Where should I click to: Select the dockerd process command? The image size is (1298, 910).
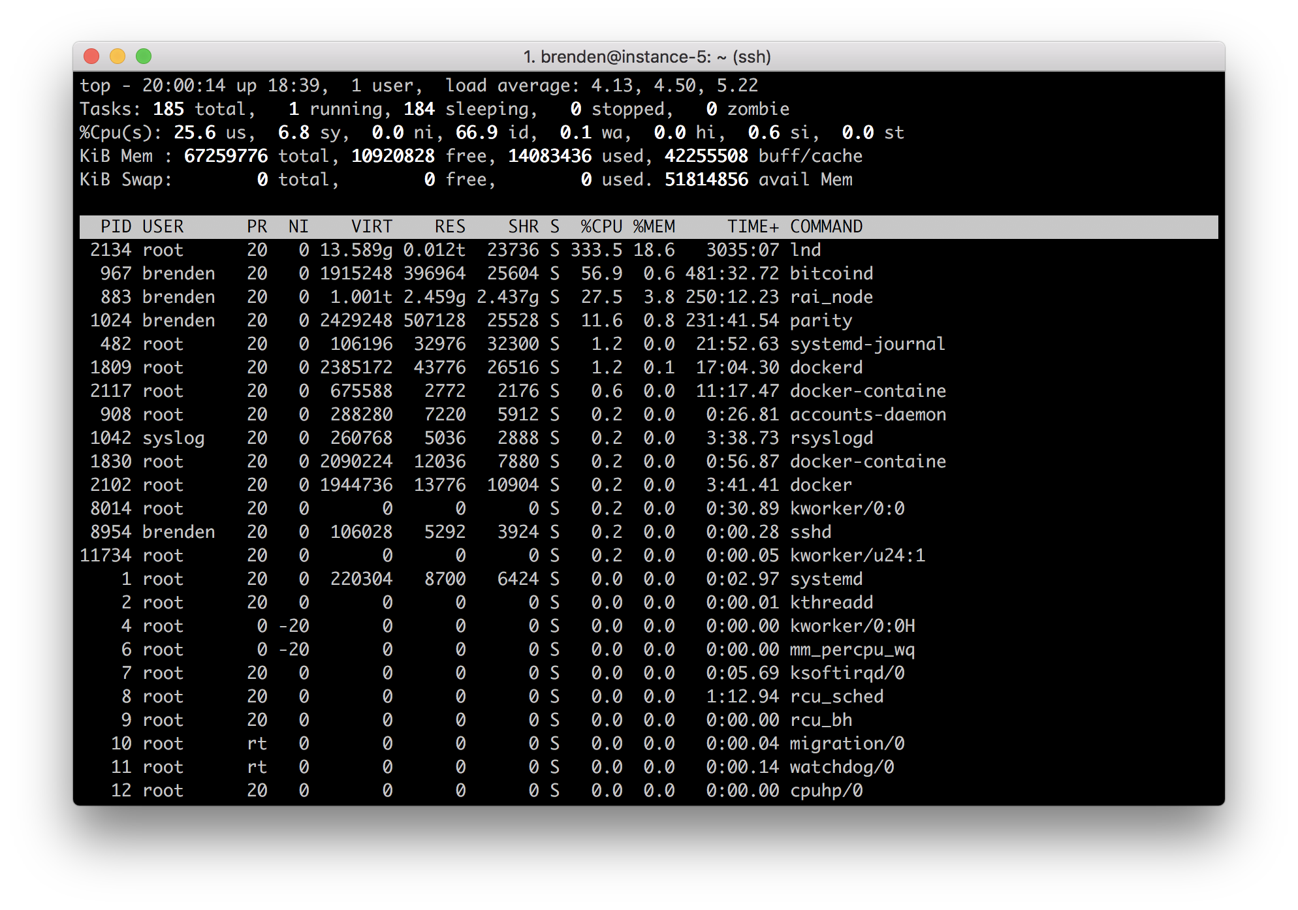coord(826,368)
